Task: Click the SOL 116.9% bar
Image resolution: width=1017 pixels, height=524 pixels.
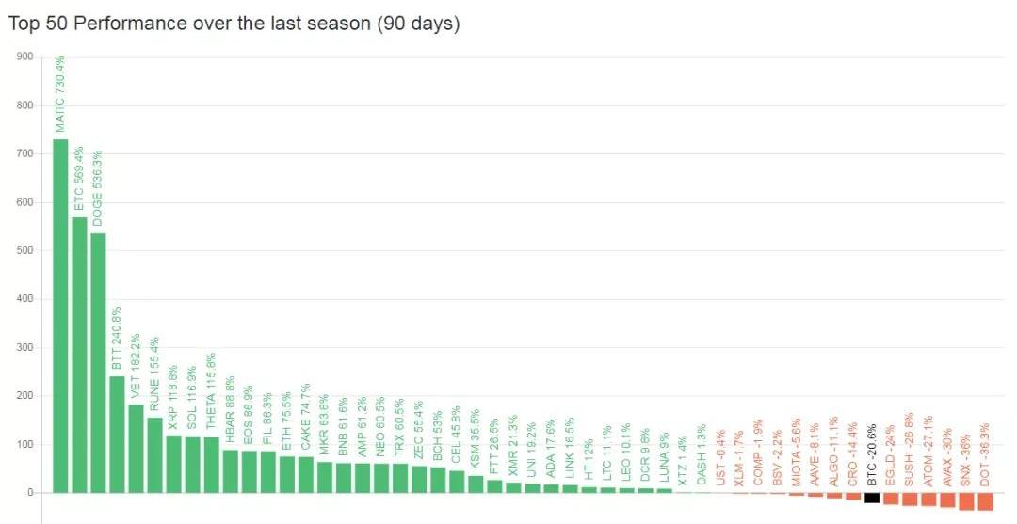Action: click(192, 465)
